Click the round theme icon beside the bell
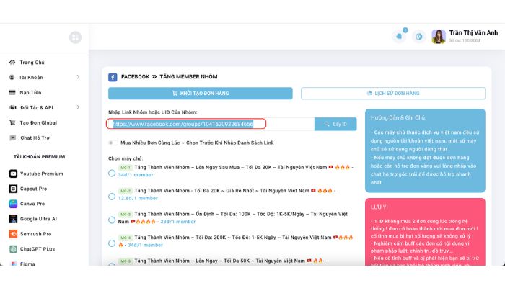The image size is (505, 288). 418,37
